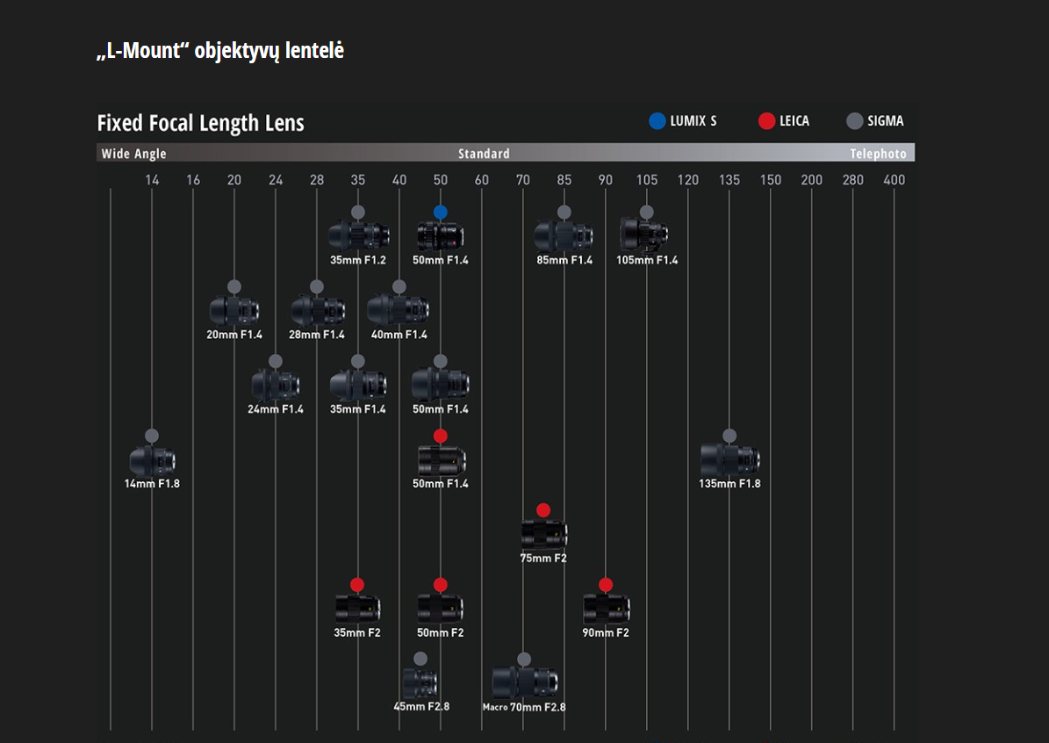Click the 35mm F1.2 caption text
The width and height of the screenshot is (1049, 743).
point(358,260)
